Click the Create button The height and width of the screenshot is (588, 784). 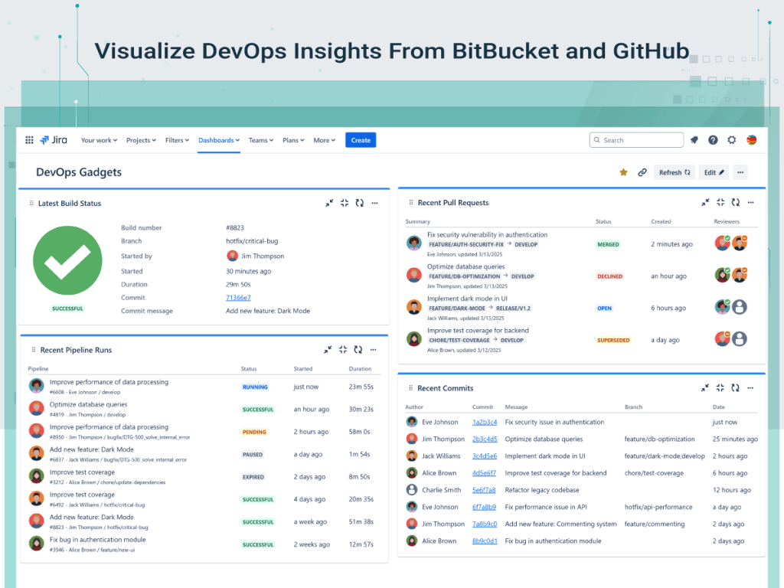[x=361, y=140]
